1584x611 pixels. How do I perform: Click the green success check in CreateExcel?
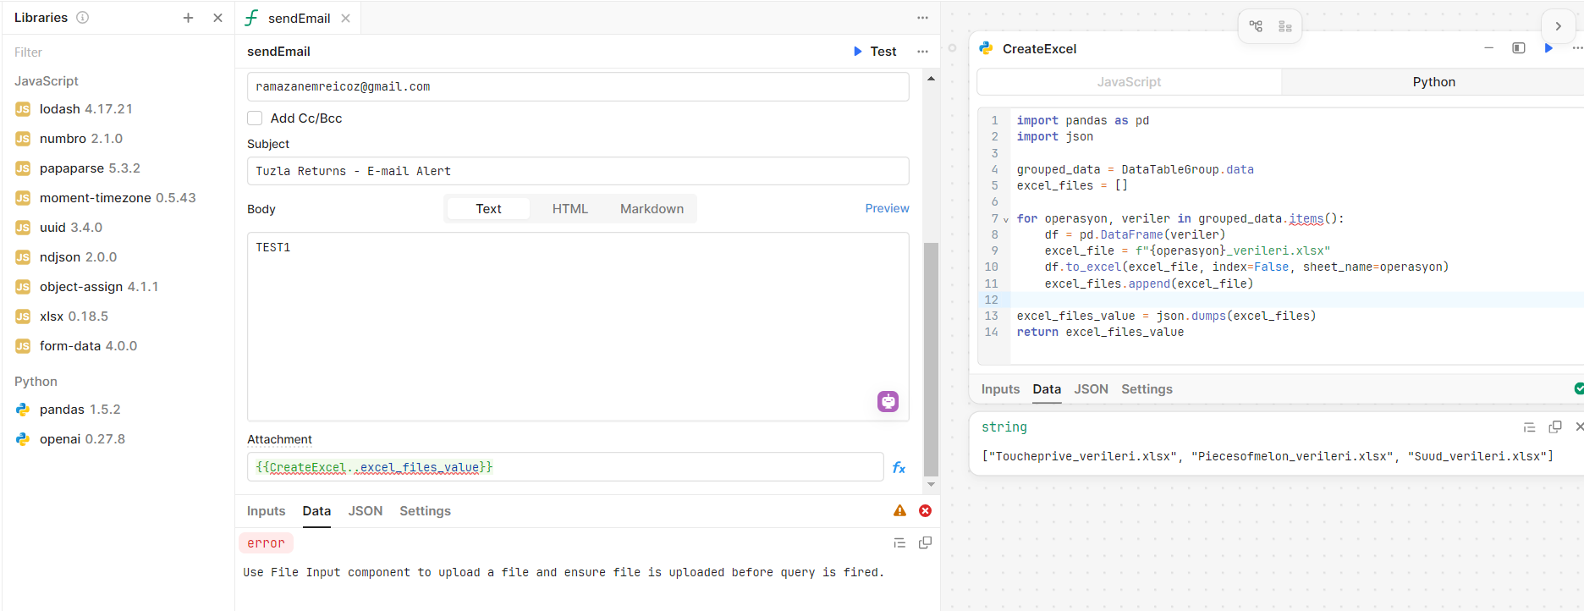[1579, 388]
